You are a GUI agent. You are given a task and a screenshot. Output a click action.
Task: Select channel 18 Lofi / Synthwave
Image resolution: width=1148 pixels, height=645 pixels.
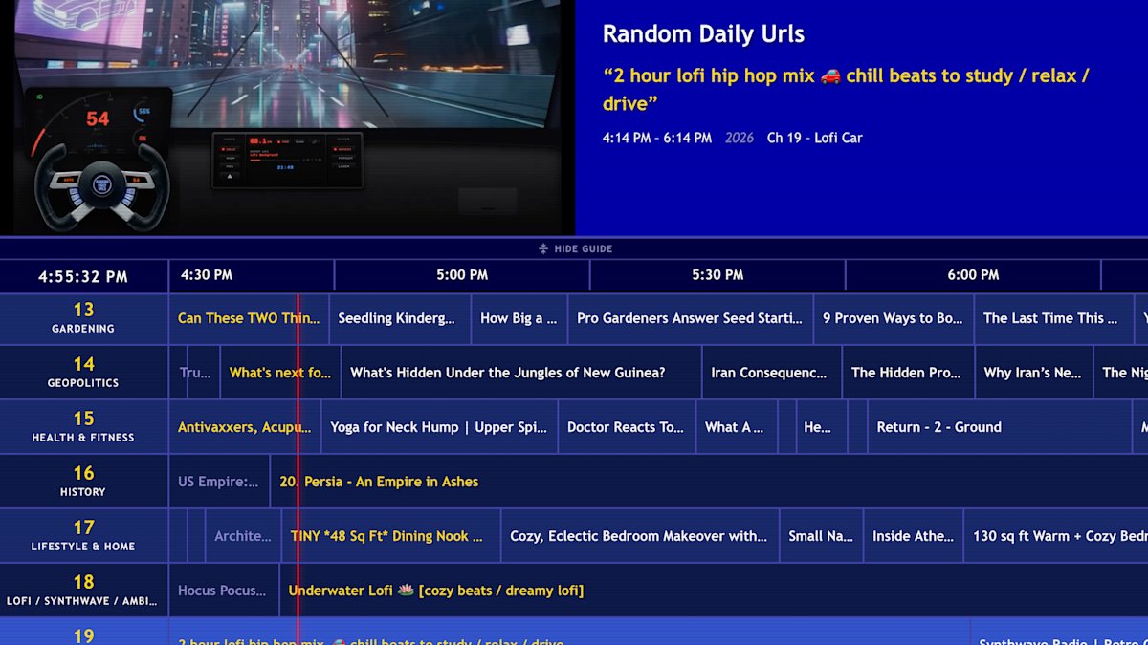(x=83, y=591)
